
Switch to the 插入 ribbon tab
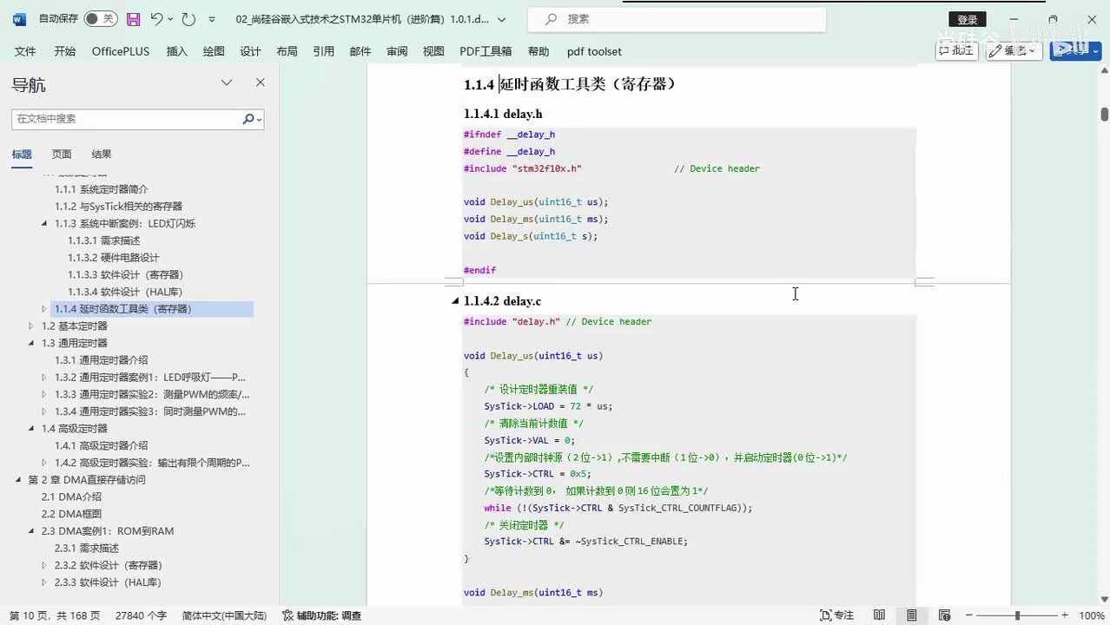click(177, 51)
